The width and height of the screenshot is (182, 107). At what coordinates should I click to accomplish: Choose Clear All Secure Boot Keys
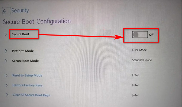click(31, 95)
